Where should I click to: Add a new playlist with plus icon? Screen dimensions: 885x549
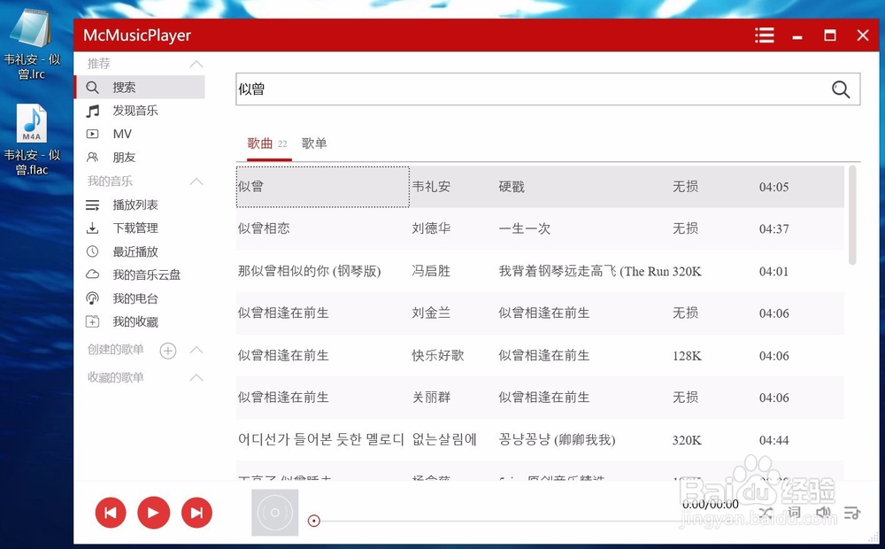tap(167, 350)
